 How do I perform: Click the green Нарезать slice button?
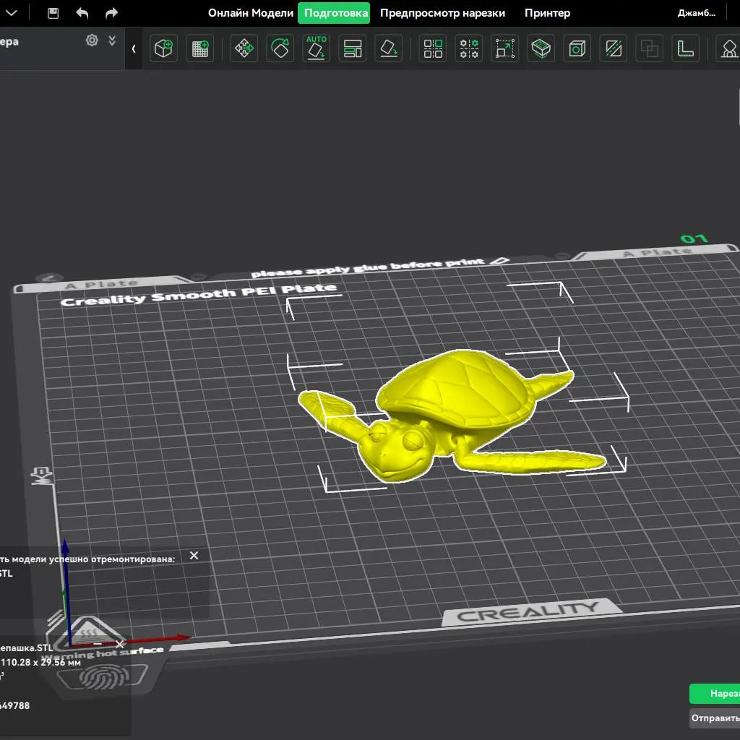click(715, 693)
